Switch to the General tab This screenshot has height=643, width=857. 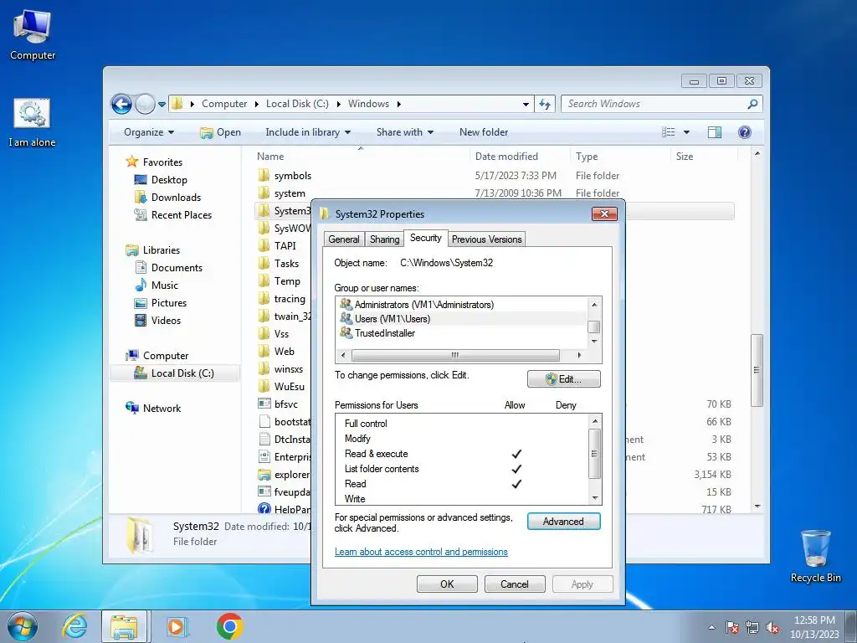click(x=344, y=239)
